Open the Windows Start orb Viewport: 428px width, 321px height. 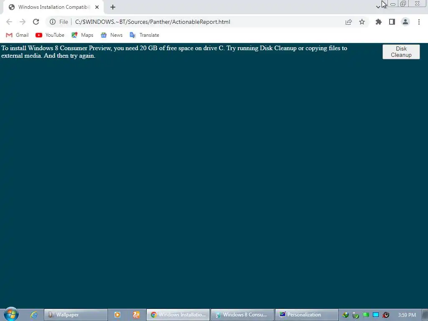pyautogui.click(x=11, y=314)
